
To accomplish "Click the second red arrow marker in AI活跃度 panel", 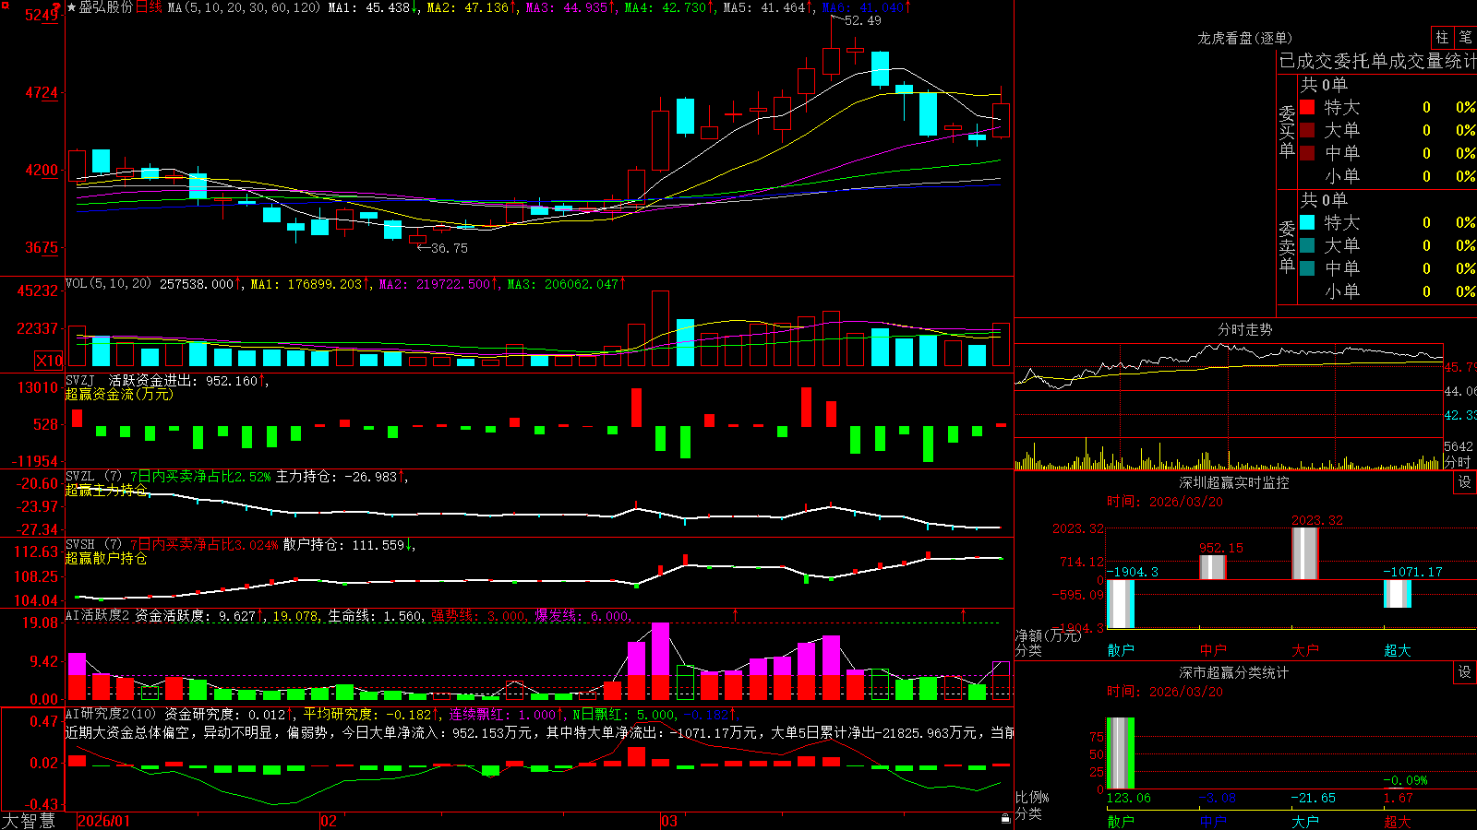I will click(963, 614).
